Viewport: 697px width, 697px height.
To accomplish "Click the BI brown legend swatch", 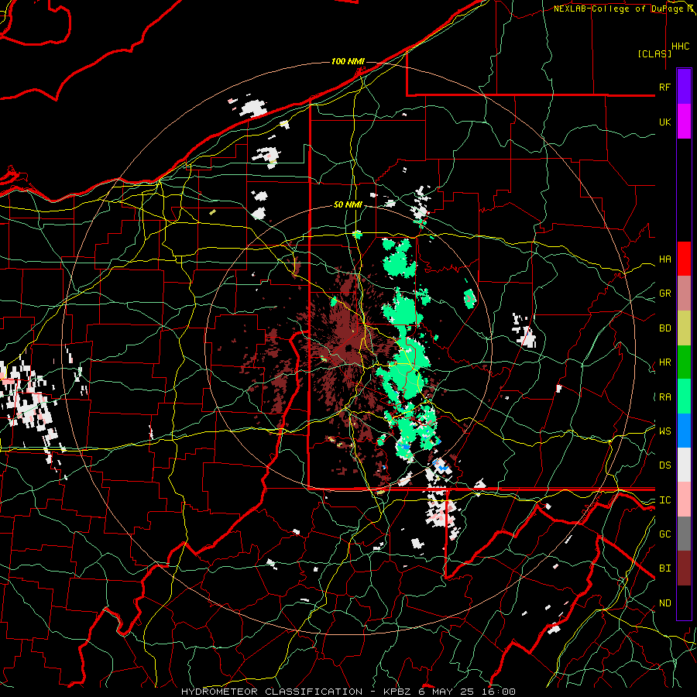I will (x=684, y=568).
